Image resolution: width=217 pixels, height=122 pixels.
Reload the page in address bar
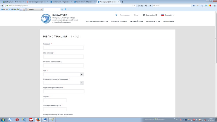[134, 6]
